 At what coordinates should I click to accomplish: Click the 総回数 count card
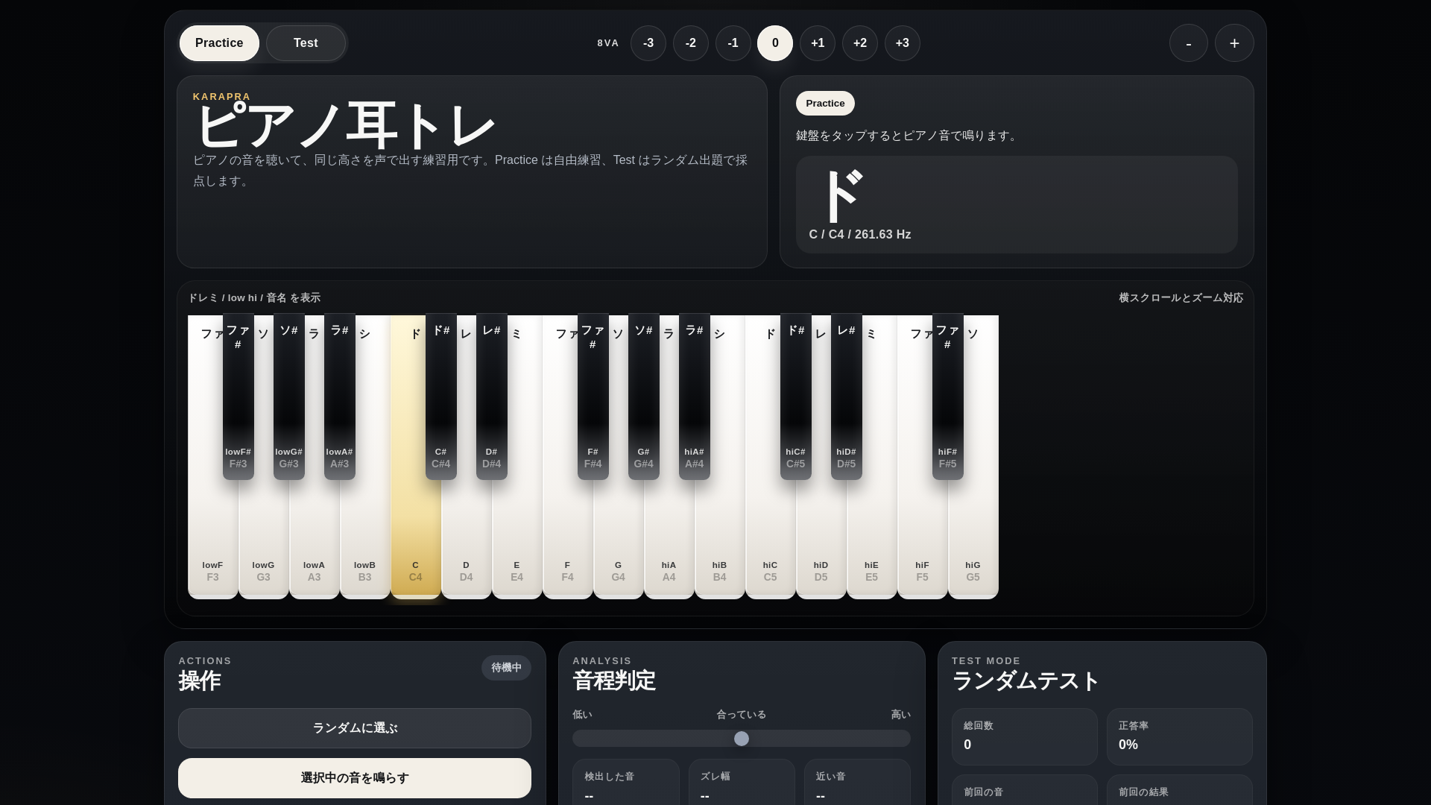pyautogui.click(x=1025, y=736)
